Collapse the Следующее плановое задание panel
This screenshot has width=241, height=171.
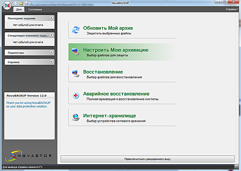(51, 35)
